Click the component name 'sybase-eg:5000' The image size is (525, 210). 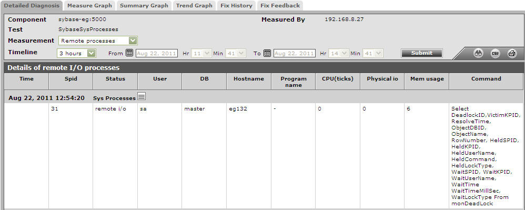click(82, 19)
